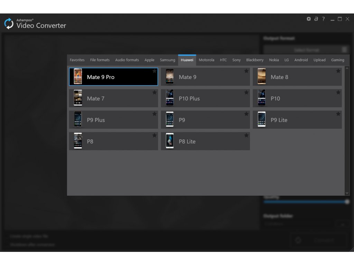
Task: Open the Sony tab
Action: [x=236, y=60]
